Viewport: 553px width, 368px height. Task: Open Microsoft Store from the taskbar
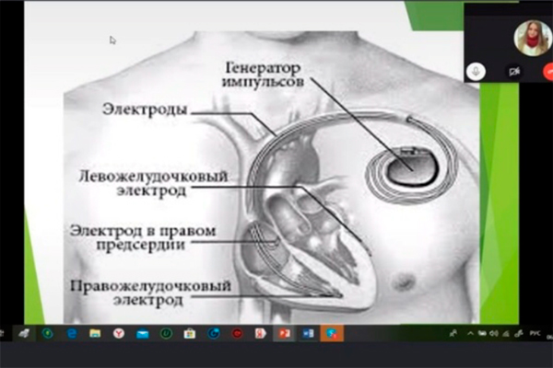click(x=190, y=332)
